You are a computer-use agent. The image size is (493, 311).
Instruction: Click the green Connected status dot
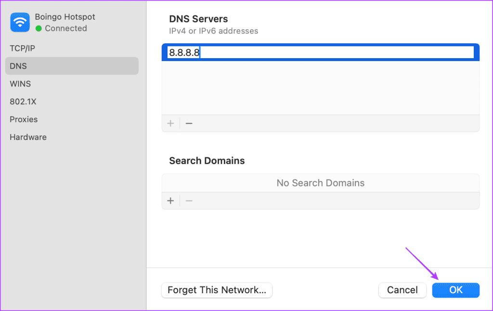click(39, 29)
